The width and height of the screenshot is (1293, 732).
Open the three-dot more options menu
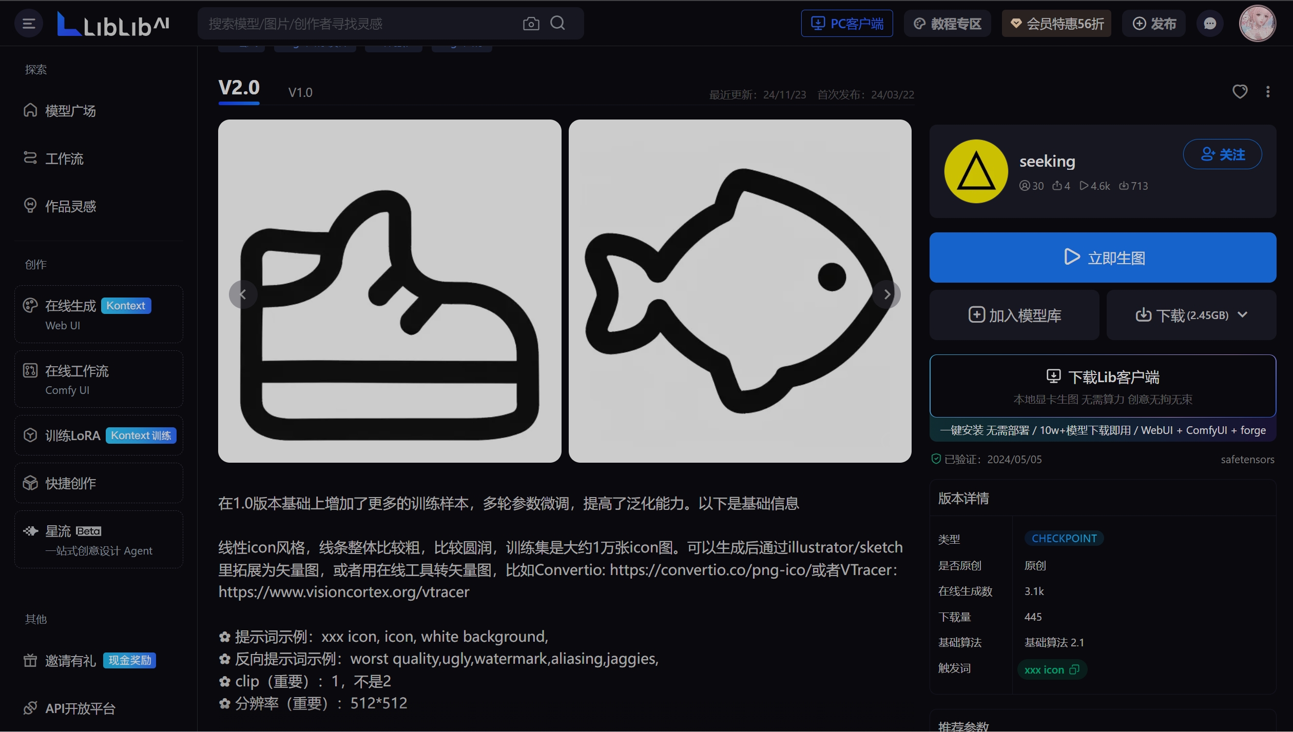tap(1267, 91)
